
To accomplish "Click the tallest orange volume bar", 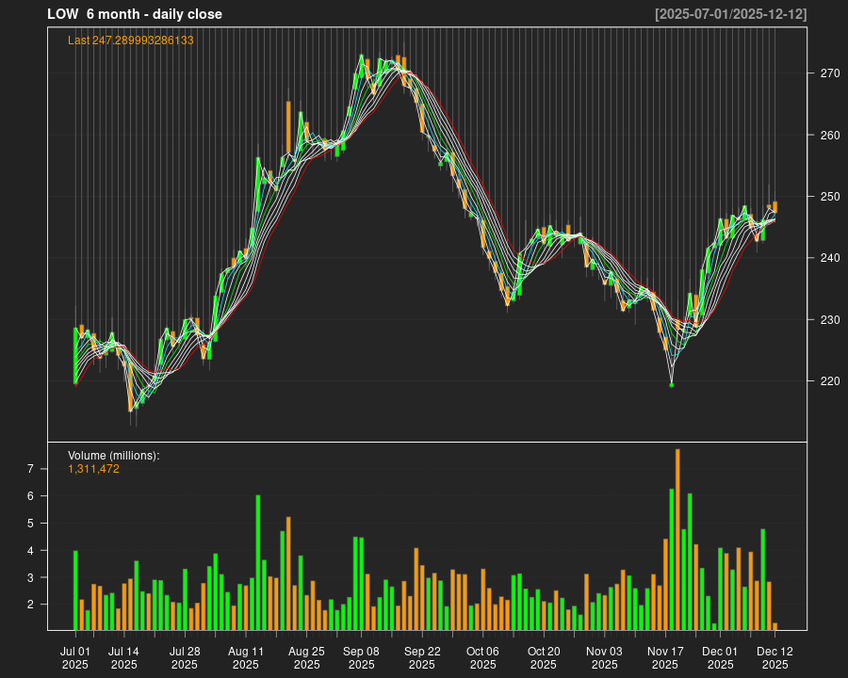I will coord(677,540).
